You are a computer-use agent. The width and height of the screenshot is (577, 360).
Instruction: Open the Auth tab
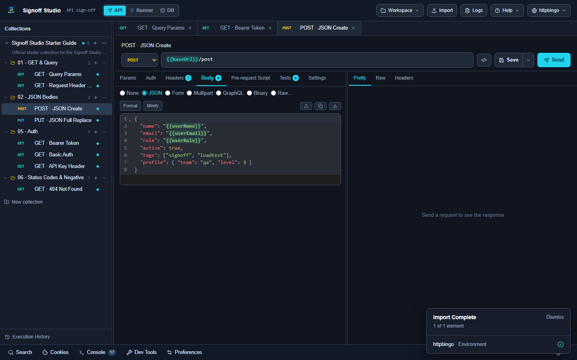[x=151, y=78]
